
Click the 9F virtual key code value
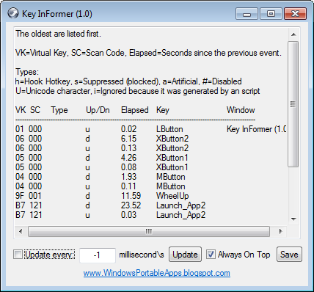[20, 196]
